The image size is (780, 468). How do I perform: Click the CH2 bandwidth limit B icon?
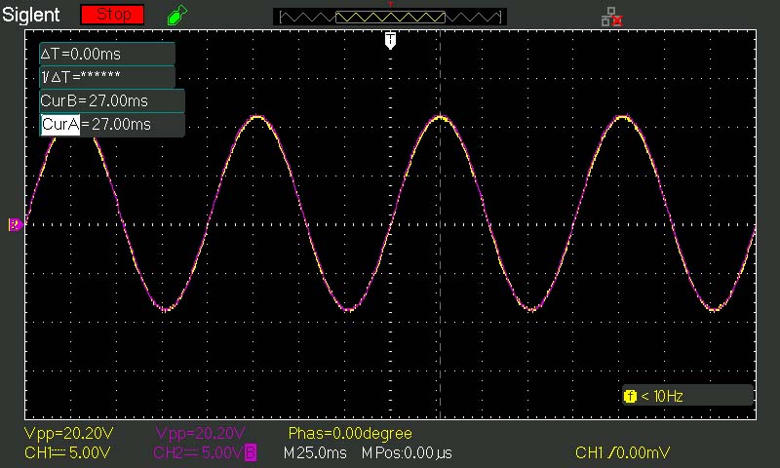point(251,453)
